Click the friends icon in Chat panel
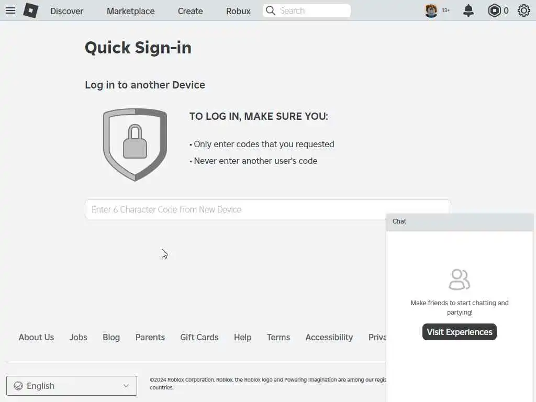This screenshot has height=402, width=536. point(460,280)
